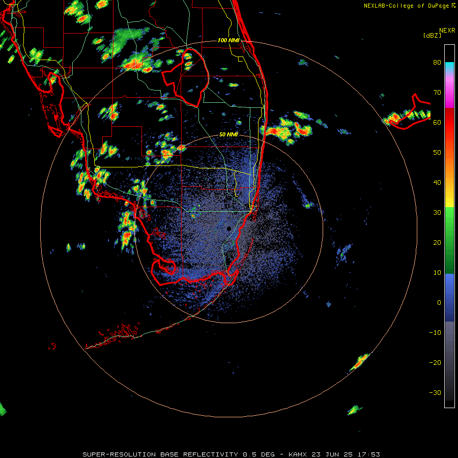Select the -30 dBZ scale label

(x=435, y=392)
